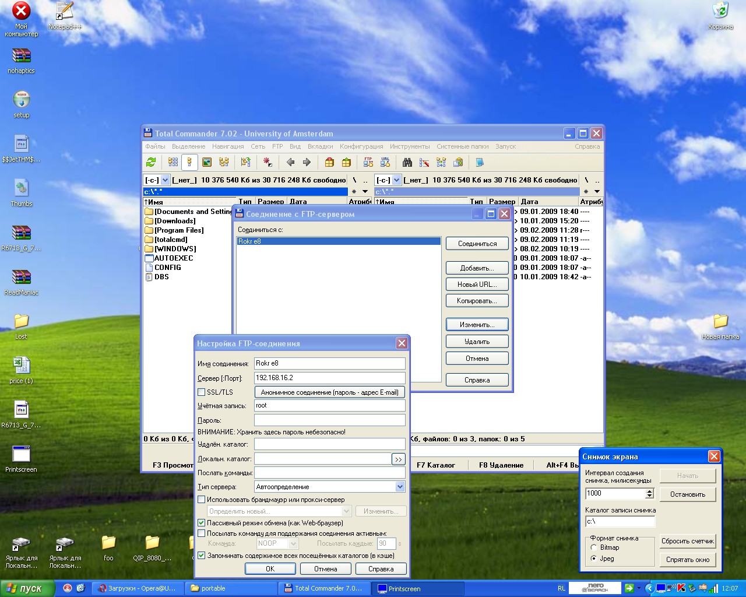This screenshot has height=597, width=746.
Task: Open right panel directory history arrow
Action: coord(597,191)
